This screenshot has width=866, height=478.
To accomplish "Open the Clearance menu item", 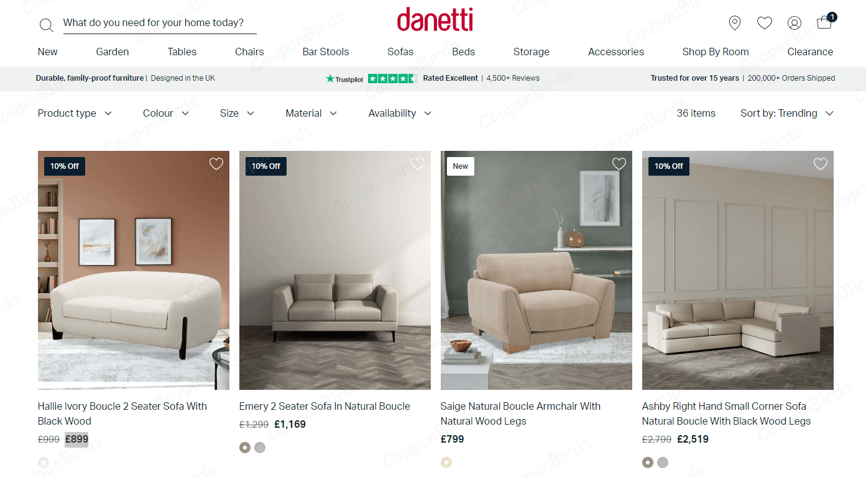I will pyautogui.click(x=810, y=52).
